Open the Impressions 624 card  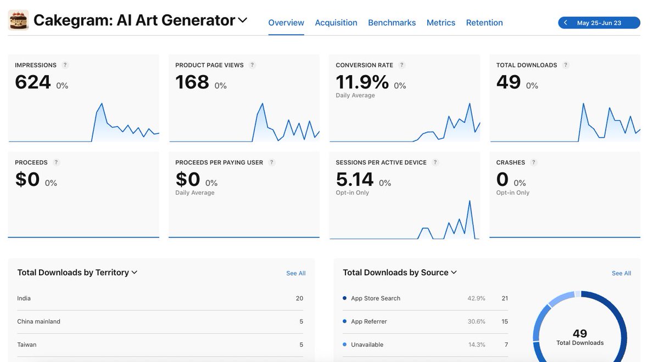tap(83, 98)
